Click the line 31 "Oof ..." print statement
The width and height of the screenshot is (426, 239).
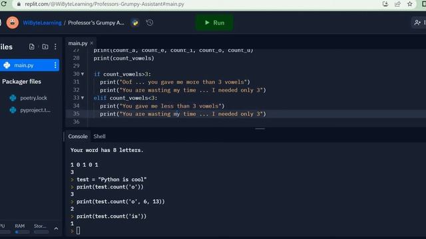click(174, 82)
